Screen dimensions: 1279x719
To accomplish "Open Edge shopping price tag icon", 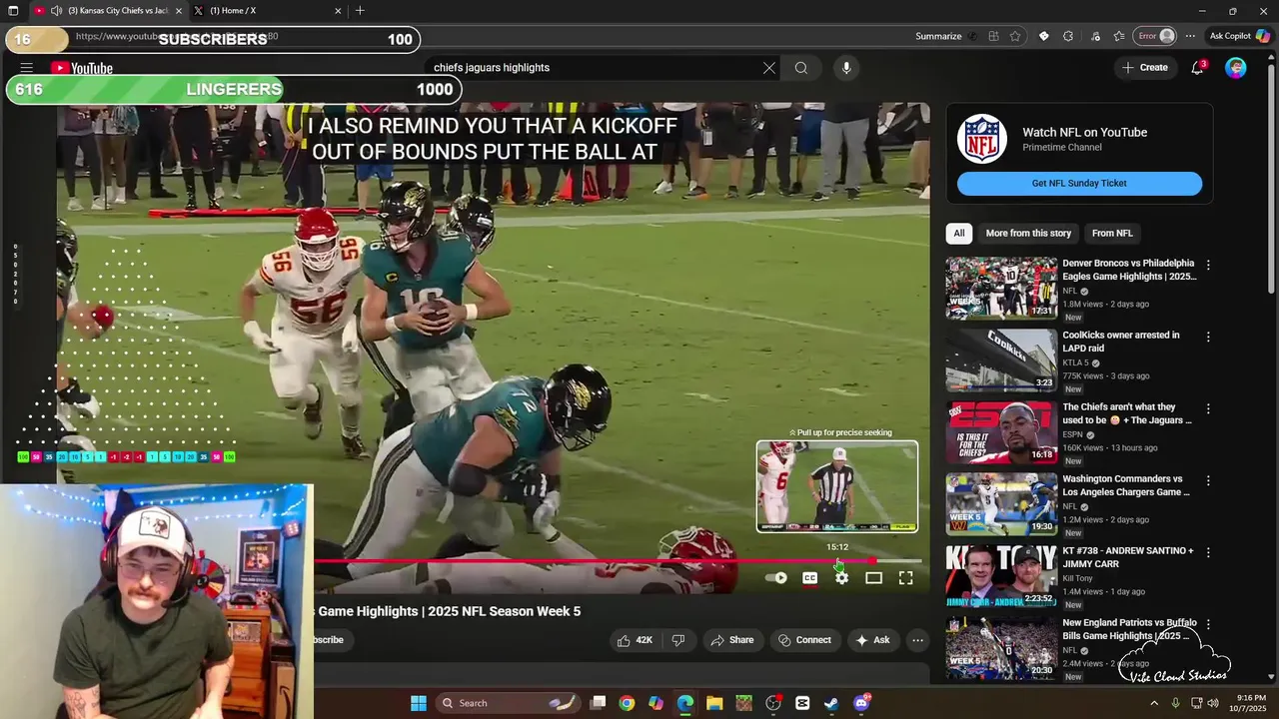I will 1044,36.
